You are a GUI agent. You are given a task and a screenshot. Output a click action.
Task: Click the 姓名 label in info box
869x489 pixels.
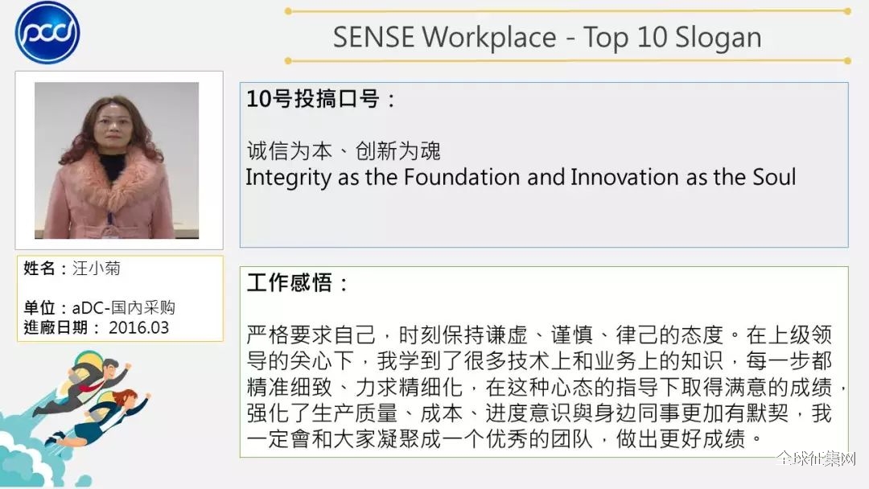click(x=39, y=269)
